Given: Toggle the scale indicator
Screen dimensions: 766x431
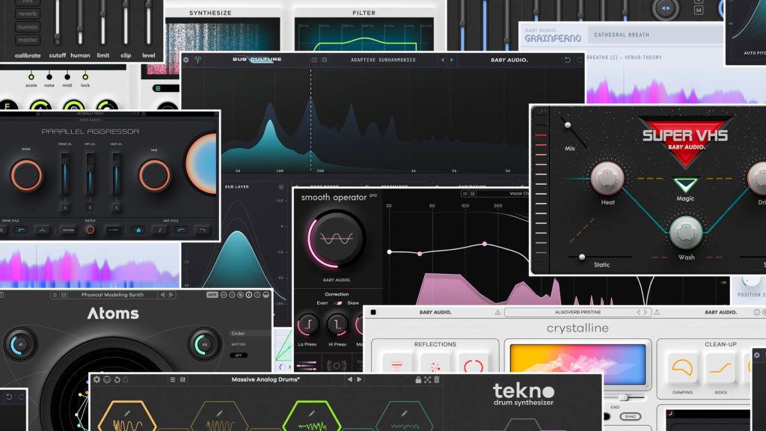Looking at the screenshot, I should point(31,77).
